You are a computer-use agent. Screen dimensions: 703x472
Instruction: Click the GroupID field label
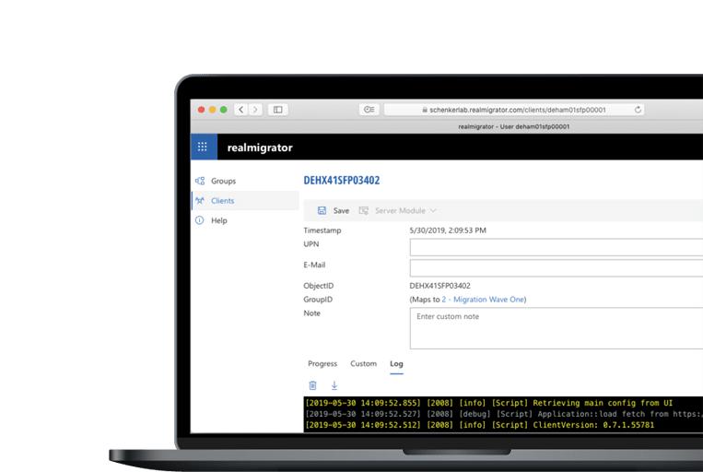[x=318, y=300]
